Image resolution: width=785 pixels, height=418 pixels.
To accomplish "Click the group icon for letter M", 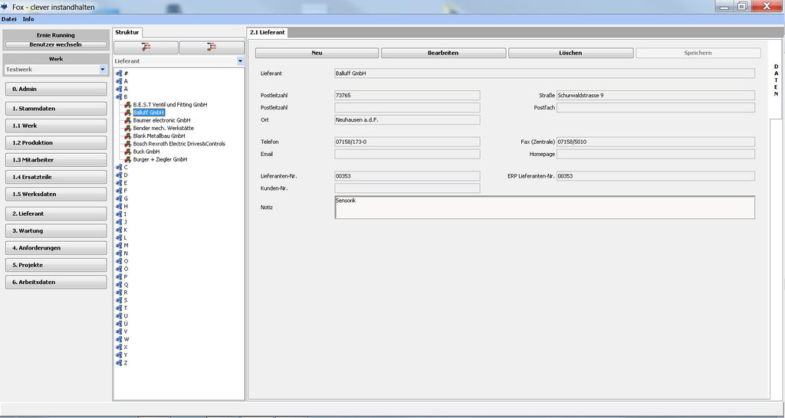I will (119, 245).
